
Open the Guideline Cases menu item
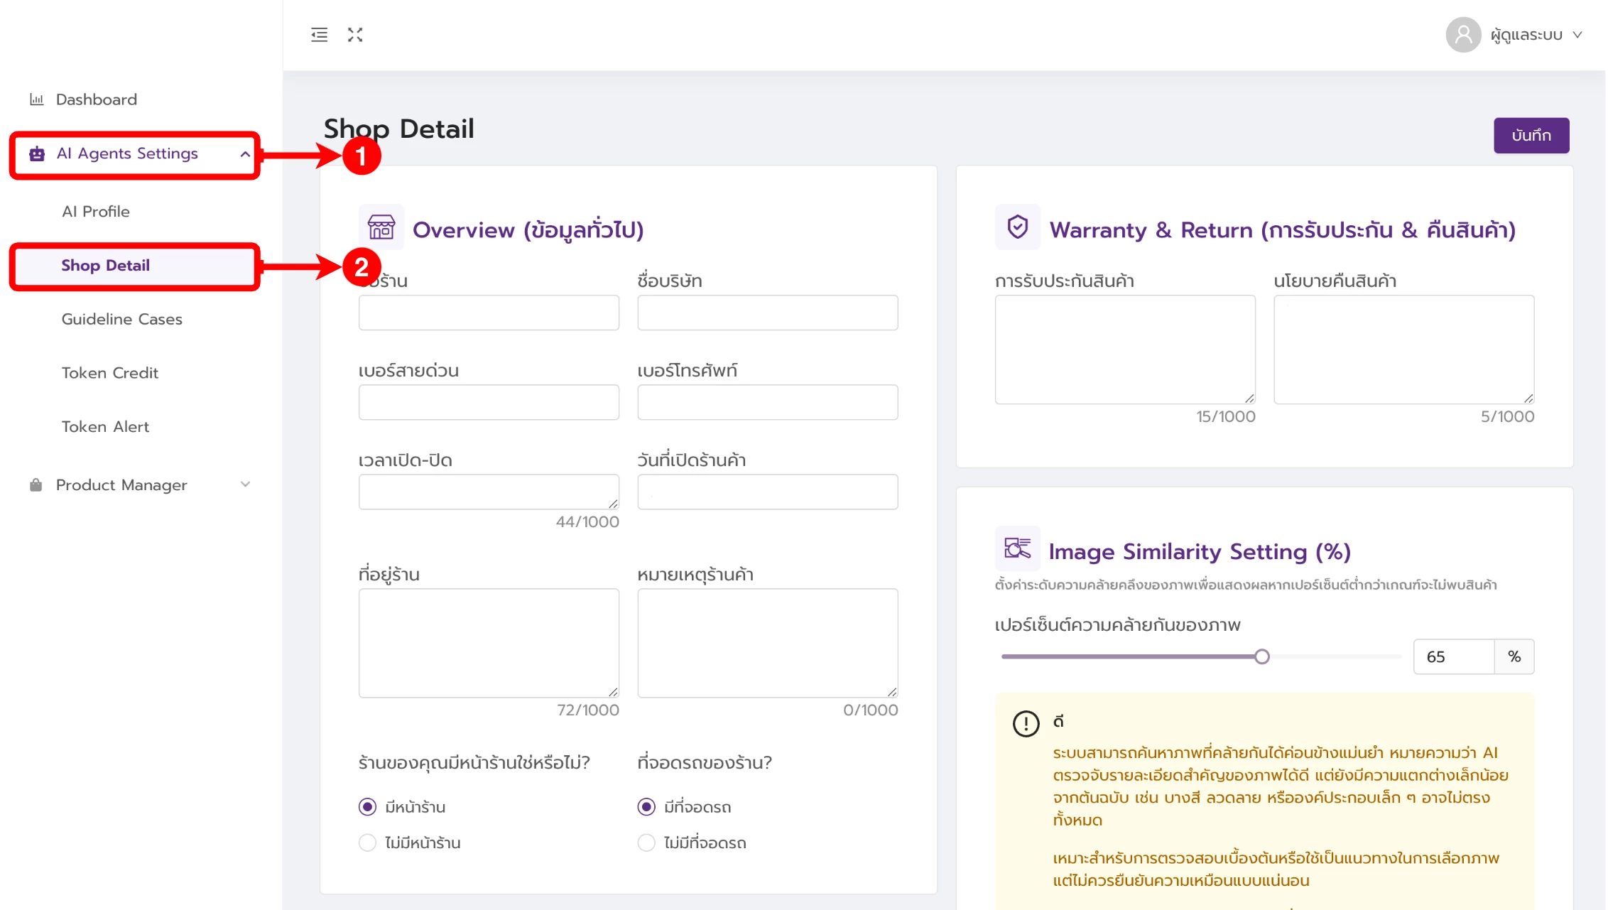coord(121,319)
